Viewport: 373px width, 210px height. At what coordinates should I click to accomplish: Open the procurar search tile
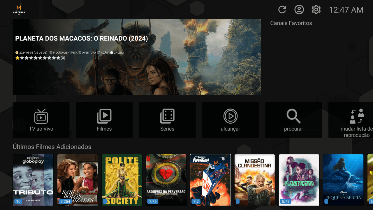pos(293,120)
